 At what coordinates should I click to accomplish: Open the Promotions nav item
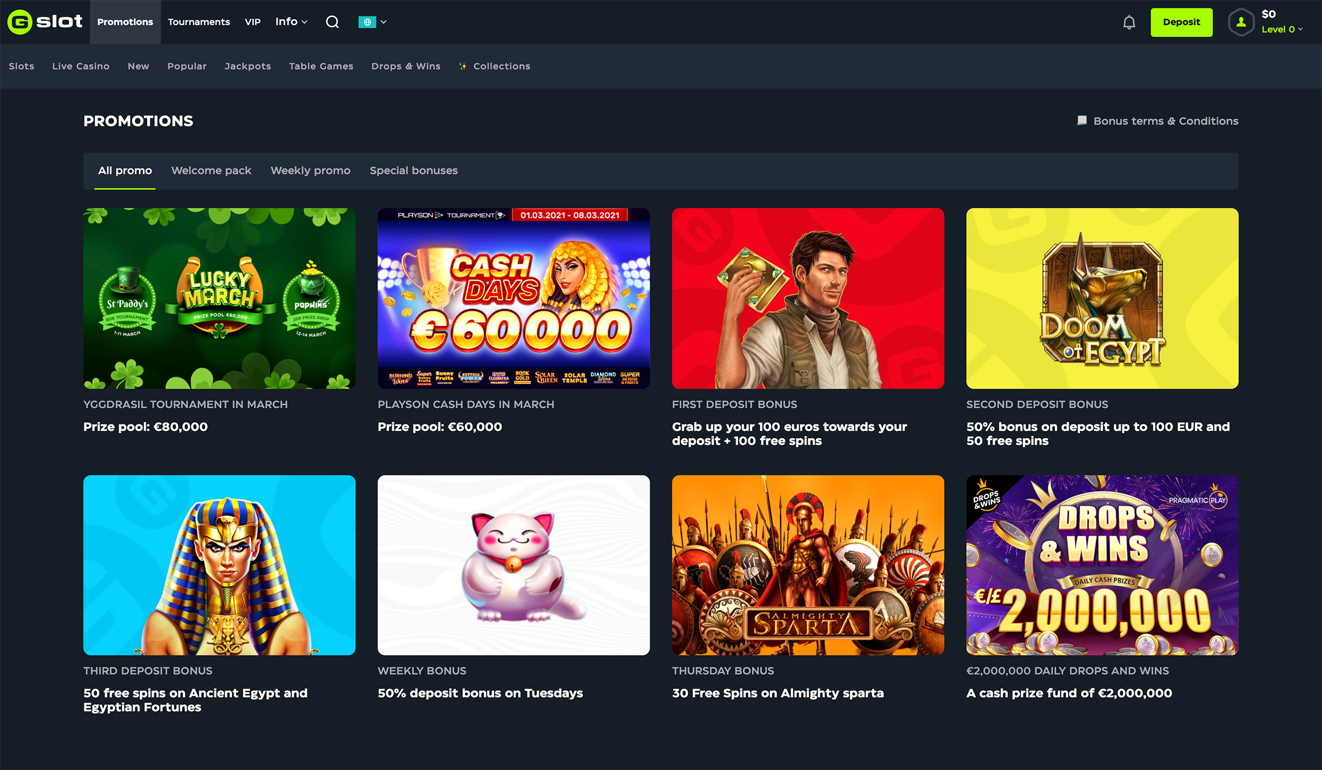click(x=125, y=22)
